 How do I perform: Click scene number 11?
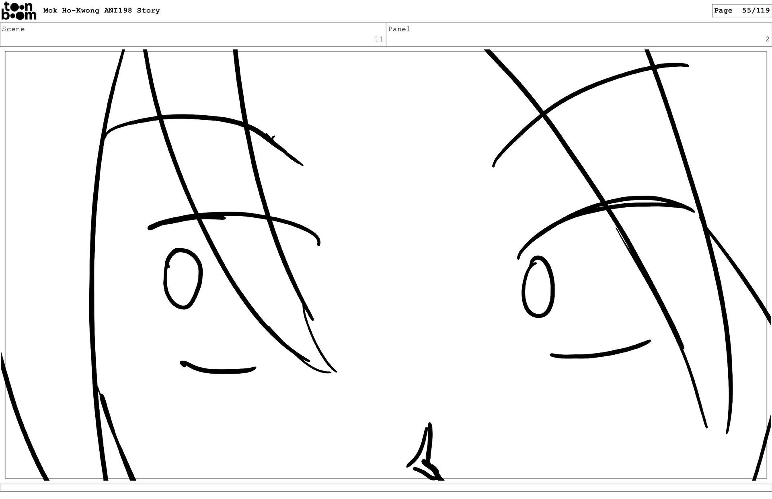click(379, 39)
